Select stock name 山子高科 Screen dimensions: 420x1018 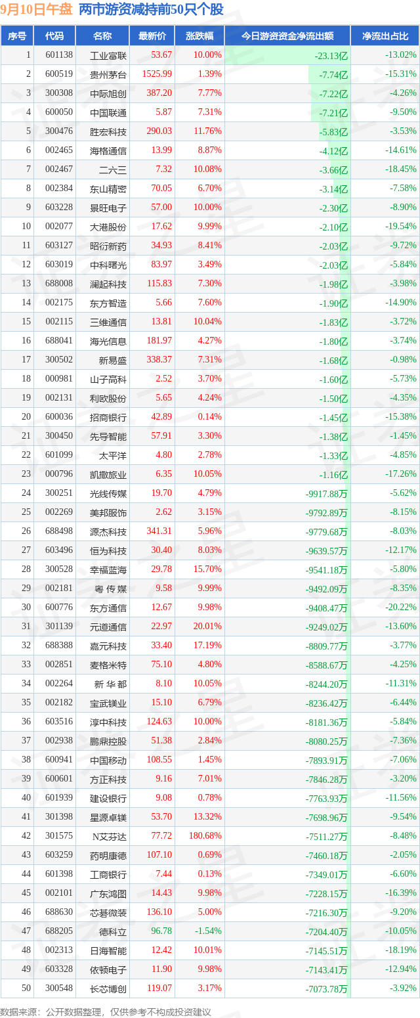(108, 379)
